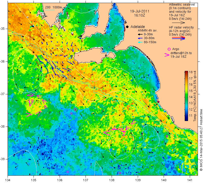
Task: Click latitude label -38
Action: [x=3, y=127]
